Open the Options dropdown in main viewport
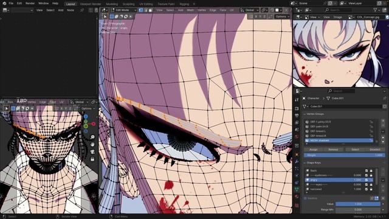This screenshot has height=219, width=389. pyautogui.click(x=282, y=16)
